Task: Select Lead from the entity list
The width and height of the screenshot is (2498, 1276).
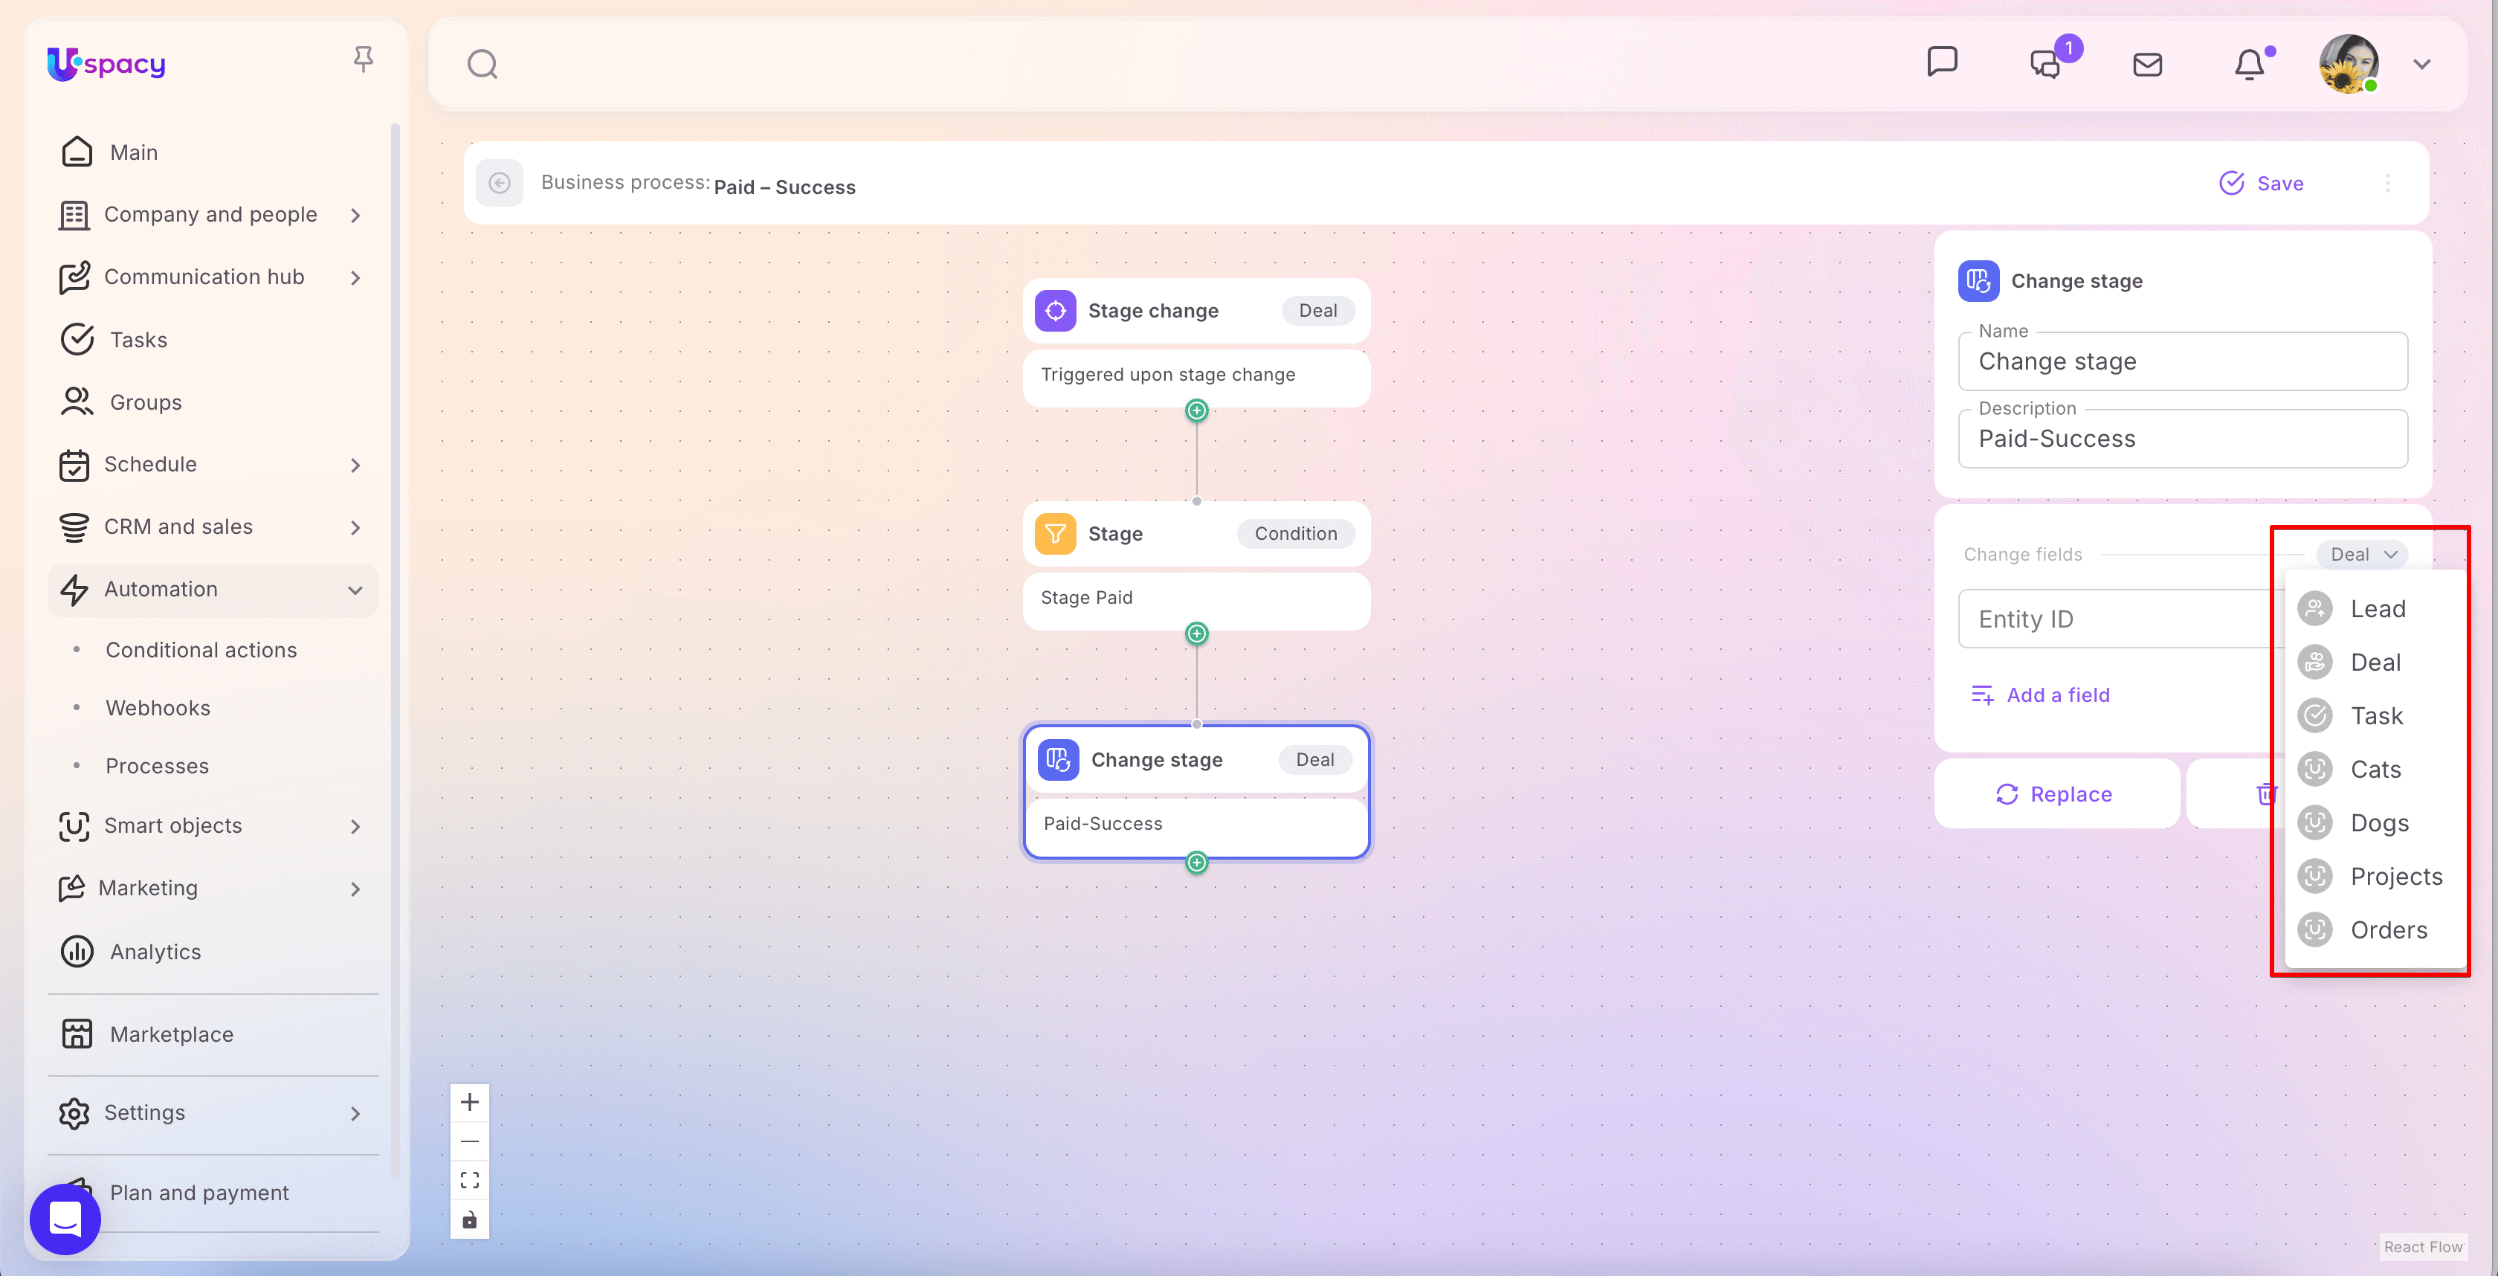Action: point(2377,609)
